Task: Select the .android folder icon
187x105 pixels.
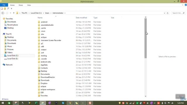Action: (39, 22)
